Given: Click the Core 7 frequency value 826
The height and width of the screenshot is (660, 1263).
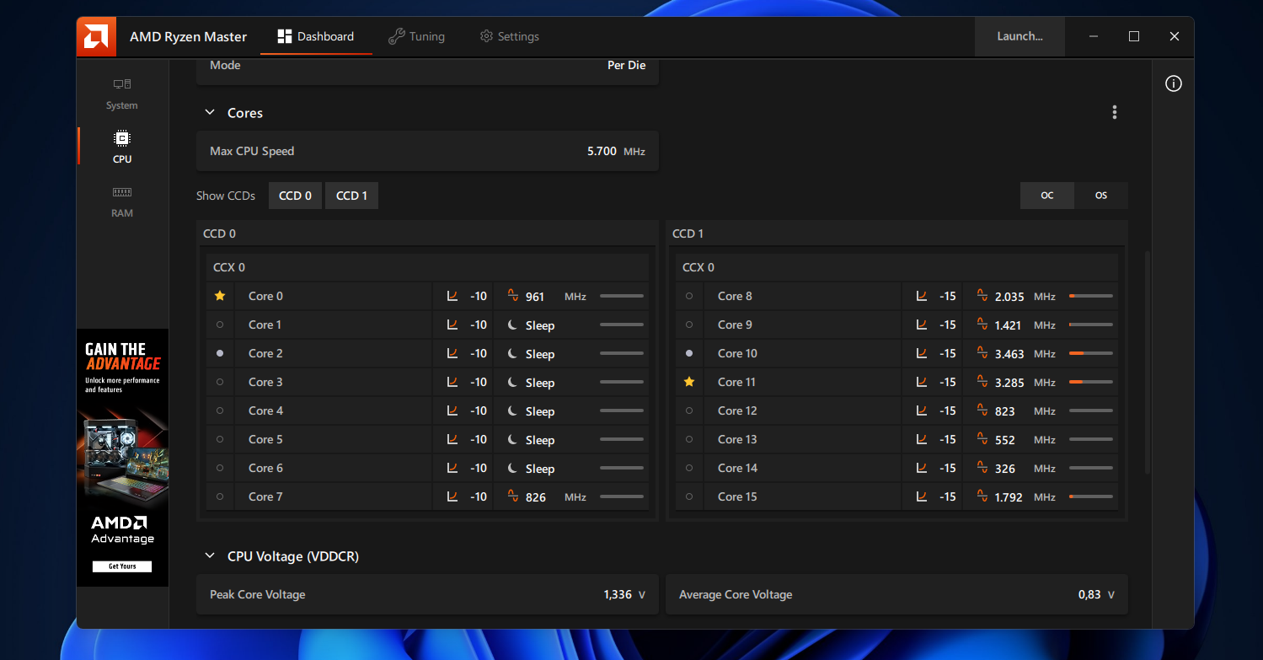Looking at the screenshot, I should [x=535, y=497].
